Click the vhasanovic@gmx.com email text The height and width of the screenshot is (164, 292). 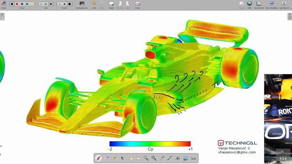[x=237, y=152]
